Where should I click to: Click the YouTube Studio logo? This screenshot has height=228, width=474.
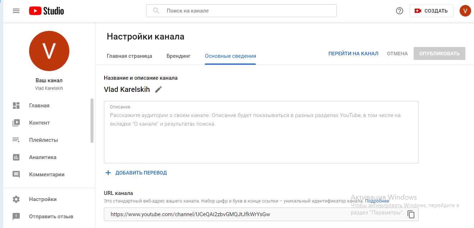[46, 11]
